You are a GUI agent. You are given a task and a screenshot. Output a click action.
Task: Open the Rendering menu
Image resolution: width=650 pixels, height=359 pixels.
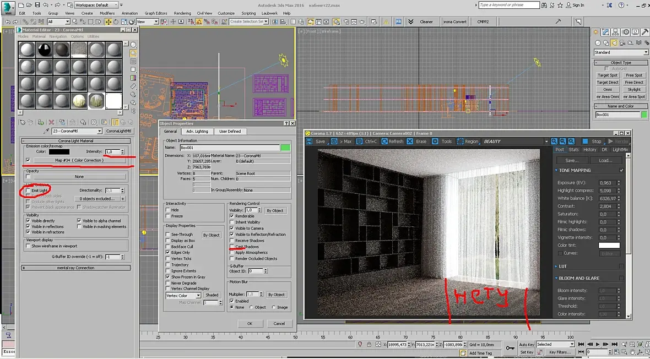(182, 13)
